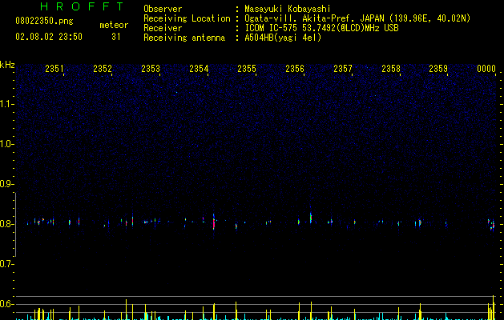Image resolution: width=504 pixels, height=320 pixels.
Task: Click the 2359 time marker
Action: coord(438,68)
